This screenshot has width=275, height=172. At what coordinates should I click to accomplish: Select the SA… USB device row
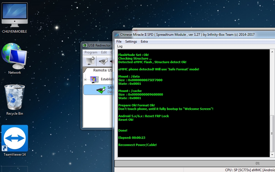pos(98,90)
